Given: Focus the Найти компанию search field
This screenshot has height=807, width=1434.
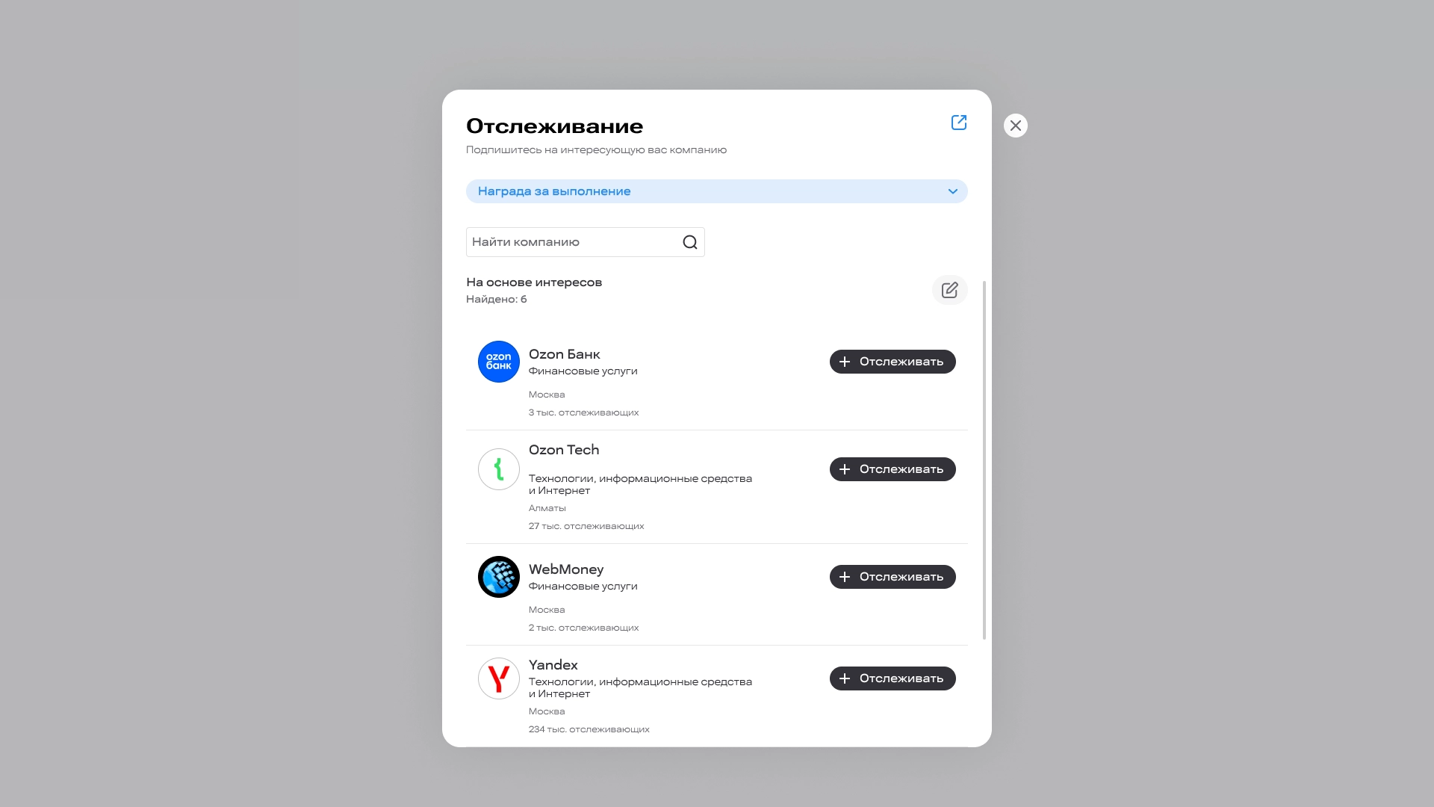Looking at the screenshot, I should coord(586,242).
